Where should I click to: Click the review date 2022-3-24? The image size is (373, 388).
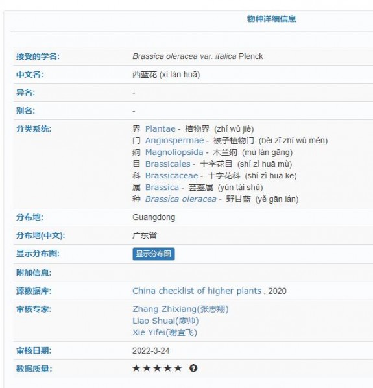(151, 350)
